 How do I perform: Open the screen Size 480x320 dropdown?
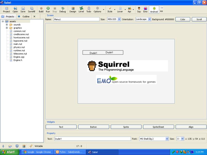119,19
